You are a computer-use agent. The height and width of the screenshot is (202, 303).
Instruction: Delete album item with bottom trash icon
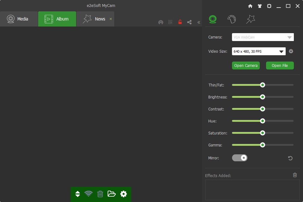(100, 194)
